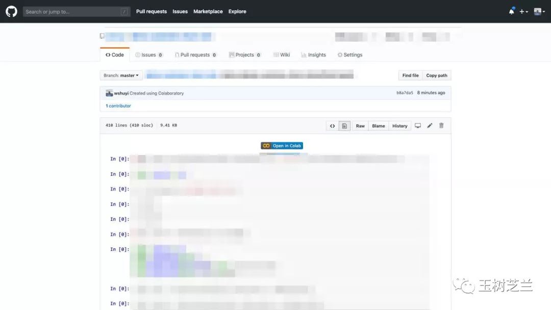Click the Open in Colab badge

tap(282, 146)
